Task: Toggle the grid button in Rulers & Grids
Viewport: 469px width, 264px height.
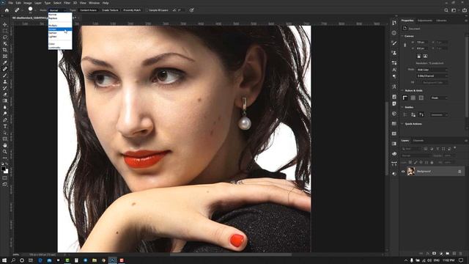Action: (x=413, y=98)
